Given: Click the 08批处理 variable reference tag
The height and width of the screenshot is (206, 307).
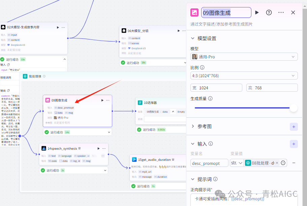Looking at the screenshot, I should pyautogui.click(x=262, y=163).
